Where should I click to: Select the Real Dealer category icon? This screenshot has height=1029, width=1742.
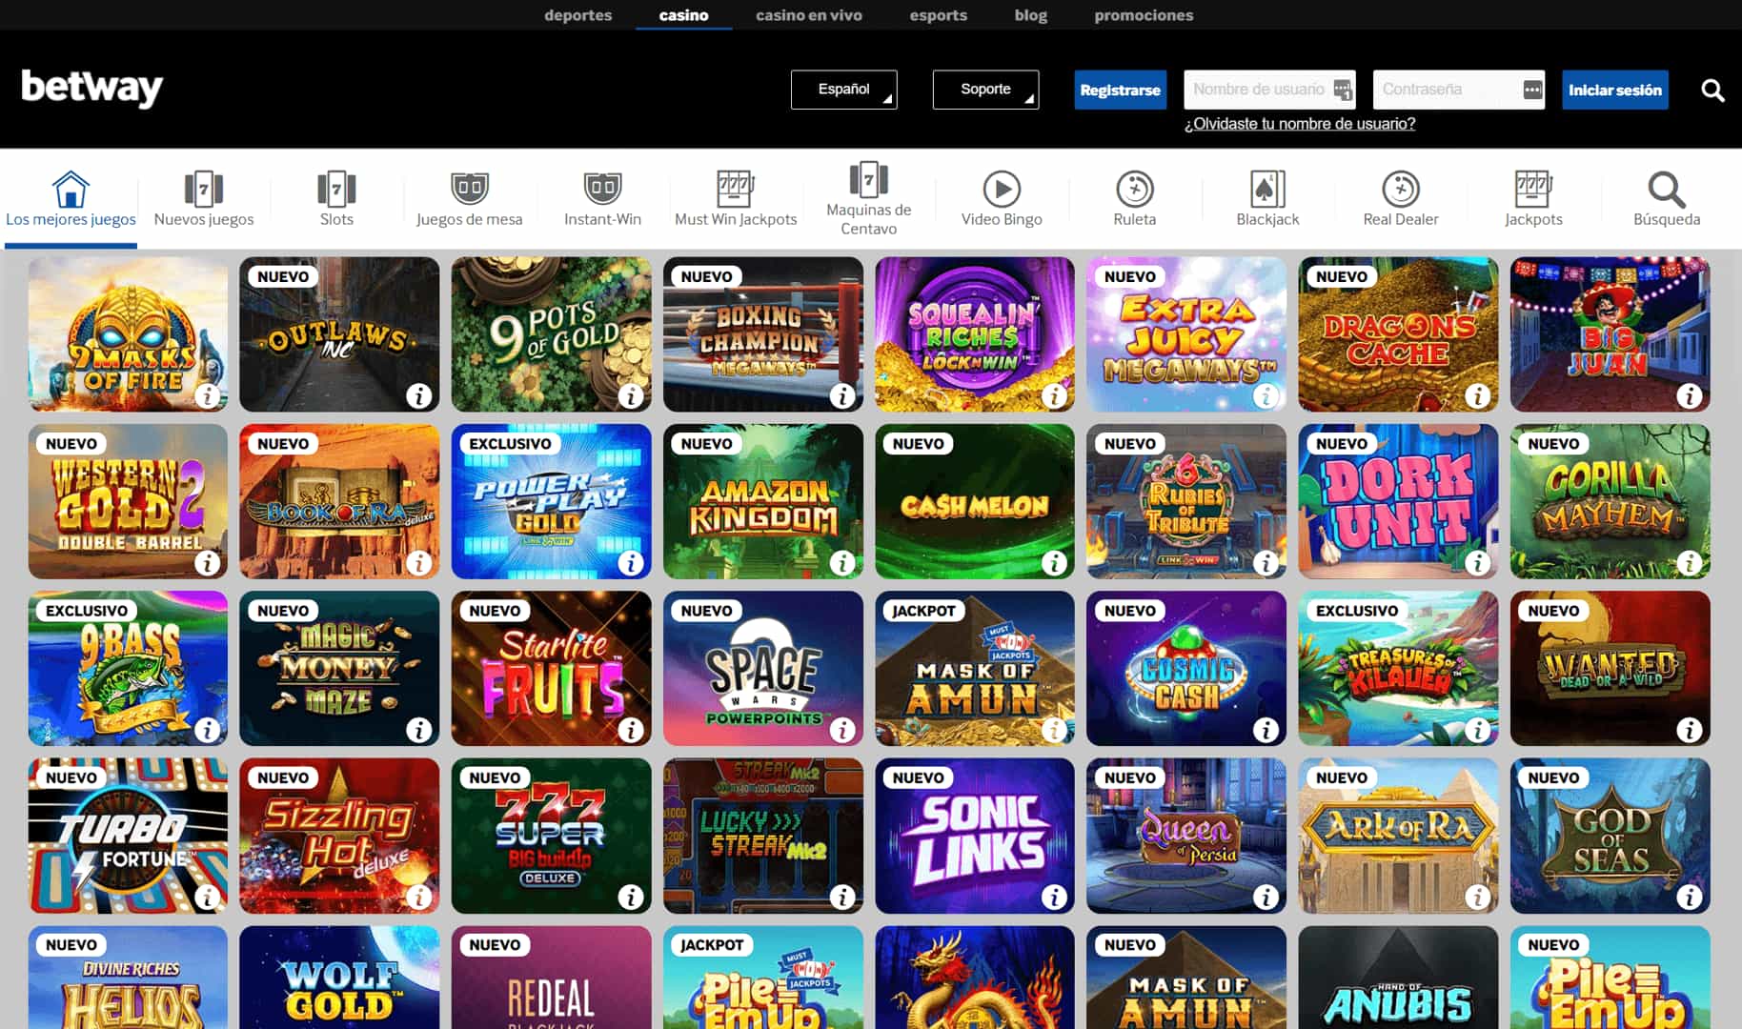tap(1401, 189)
